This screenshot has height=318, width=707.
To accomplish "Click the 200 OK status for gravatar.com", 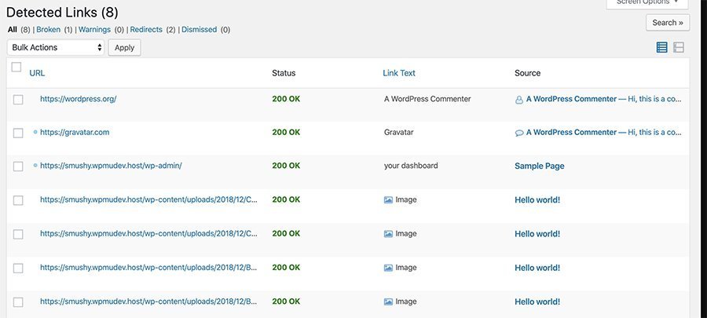I will pyautogui.click(x=286, y=132).
